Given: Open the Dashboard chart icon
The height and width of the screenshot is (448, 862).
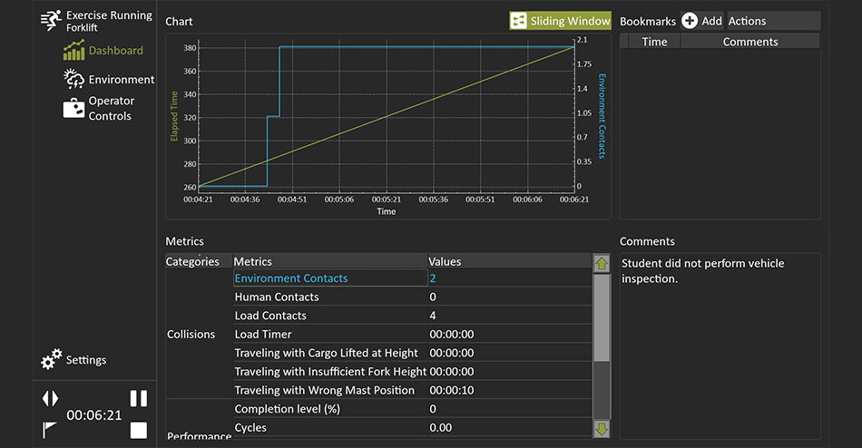Looking at the screenshot, I should [73, 50].
